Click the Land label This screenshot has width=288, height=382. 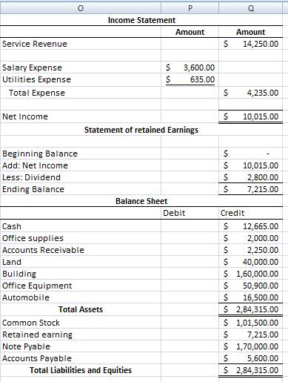pyautogui.click(x=12, y=262)
